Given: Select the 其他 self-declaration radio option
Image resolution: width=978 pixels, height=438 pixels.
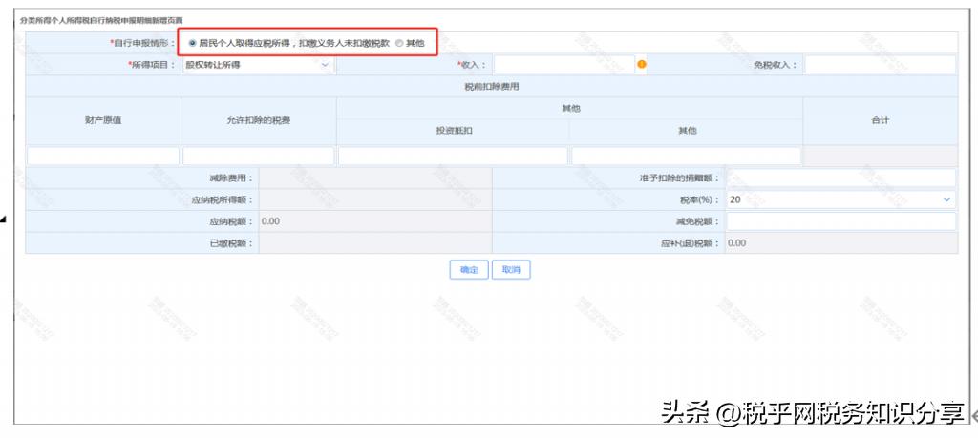Looking at the screenshot, I should pyautogui.click(x=399, y=44).
